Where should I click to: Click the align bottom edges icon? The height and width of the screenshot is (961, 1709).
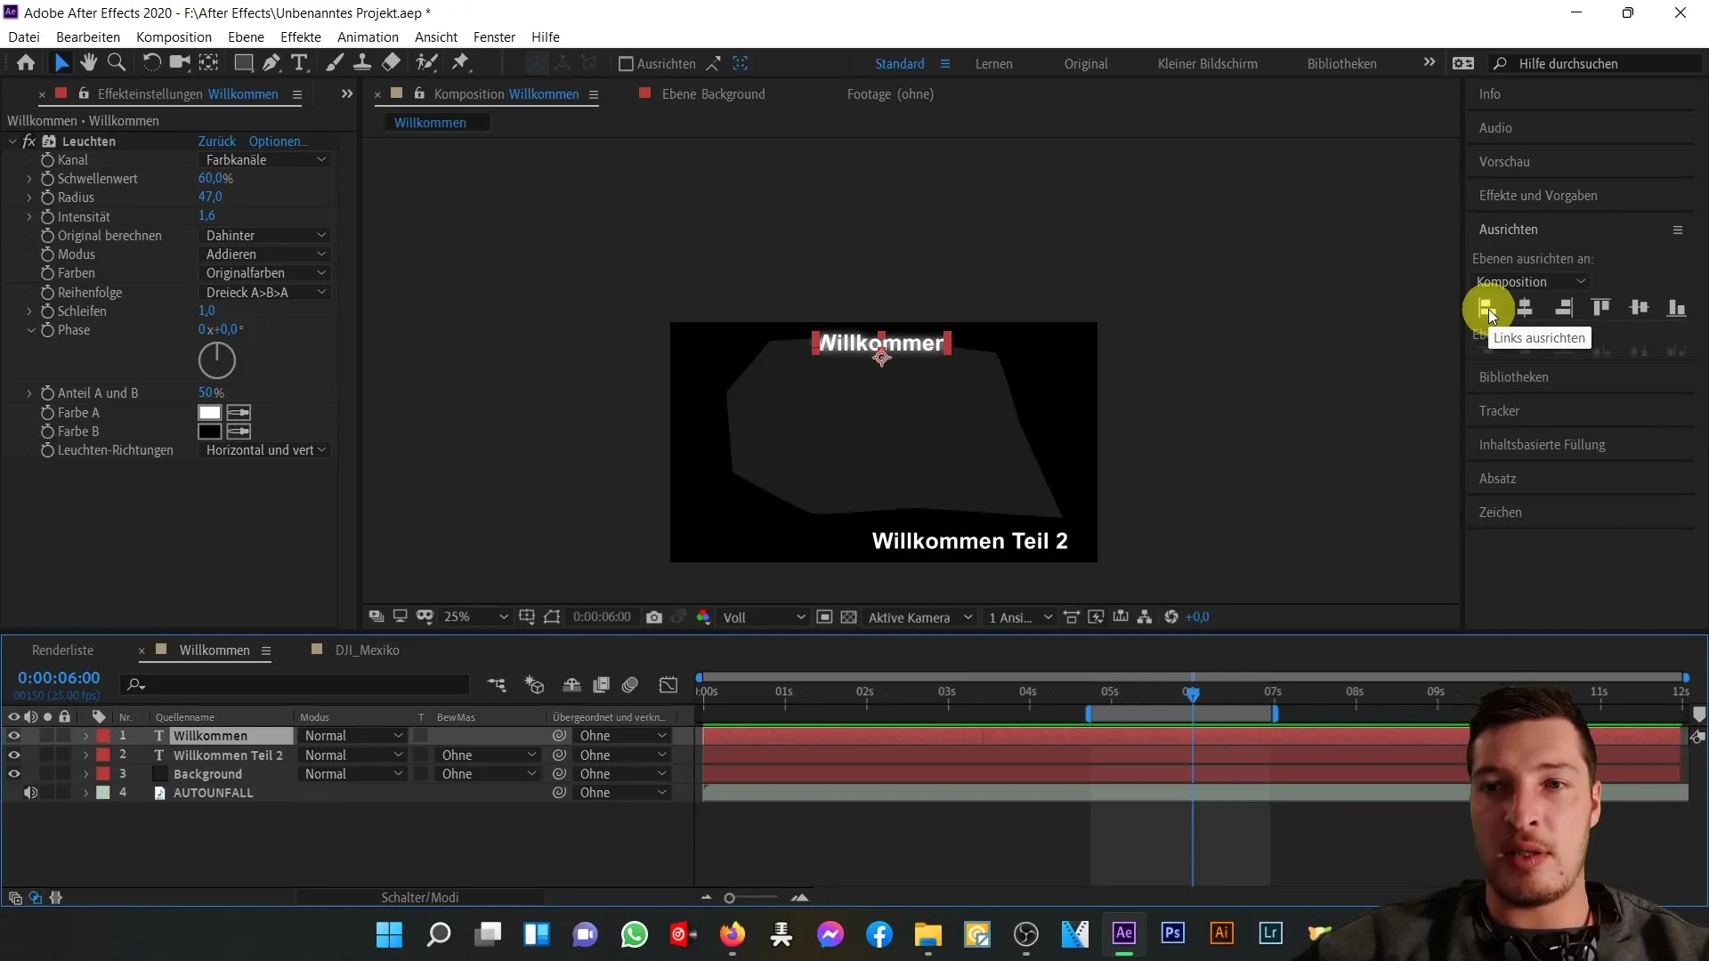tap(1677, 308)
